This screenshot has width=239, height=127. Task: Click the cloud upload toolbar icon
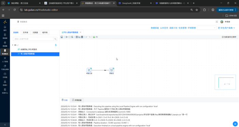point(97,37)
